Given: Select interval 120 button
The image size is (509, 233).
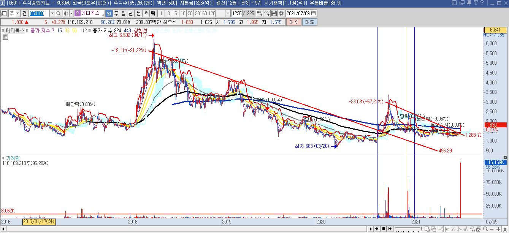Looking at the screenshot, I should (212, 13).
